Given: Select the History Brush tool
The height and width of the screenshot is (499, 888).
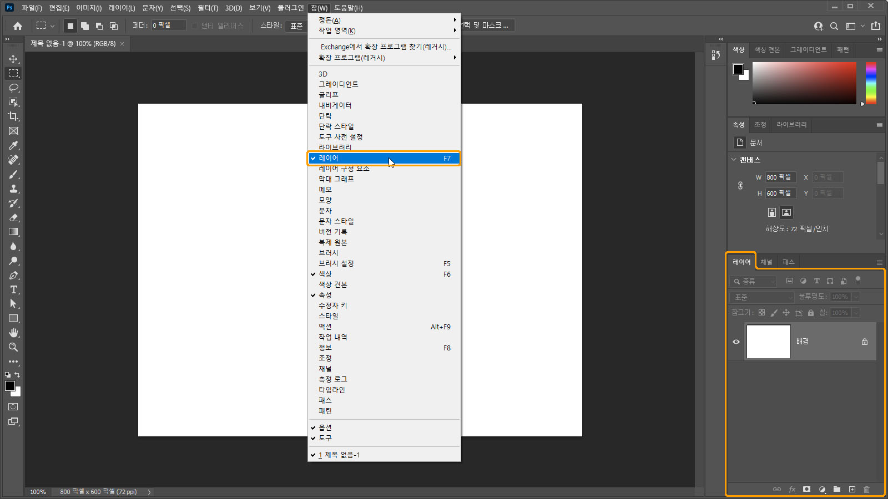Looking at the screenshot, I should click(x=13, y=203).
